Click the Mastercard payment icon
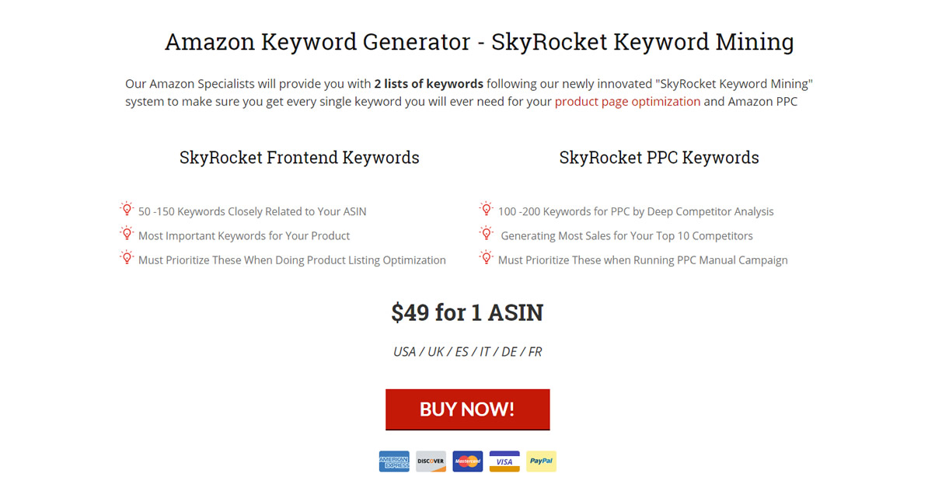This screenshot has height=498, width=935. tap(468, 461)
